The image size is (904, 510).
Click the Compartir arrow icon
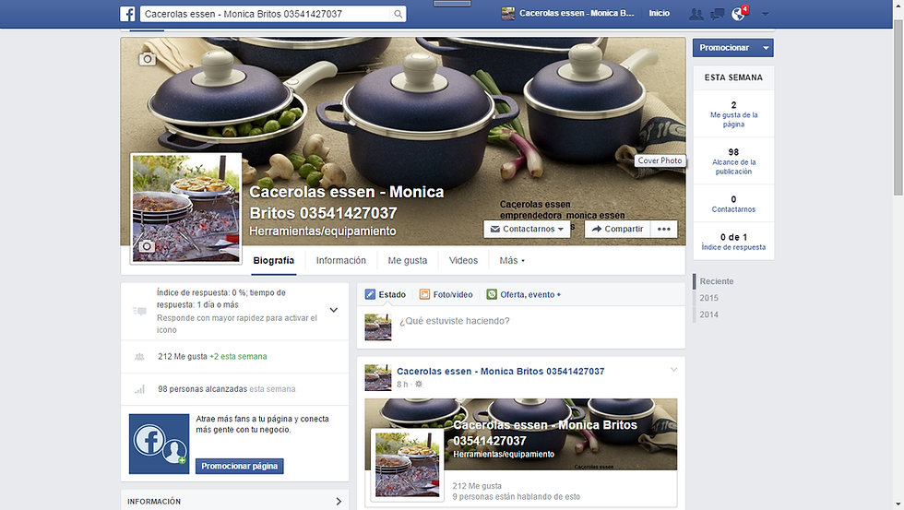pos(597,229)
